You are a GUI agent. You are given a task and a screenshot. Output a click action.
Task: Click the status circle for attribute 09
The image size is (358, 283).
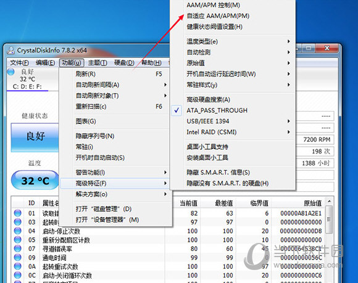point(17,258)
